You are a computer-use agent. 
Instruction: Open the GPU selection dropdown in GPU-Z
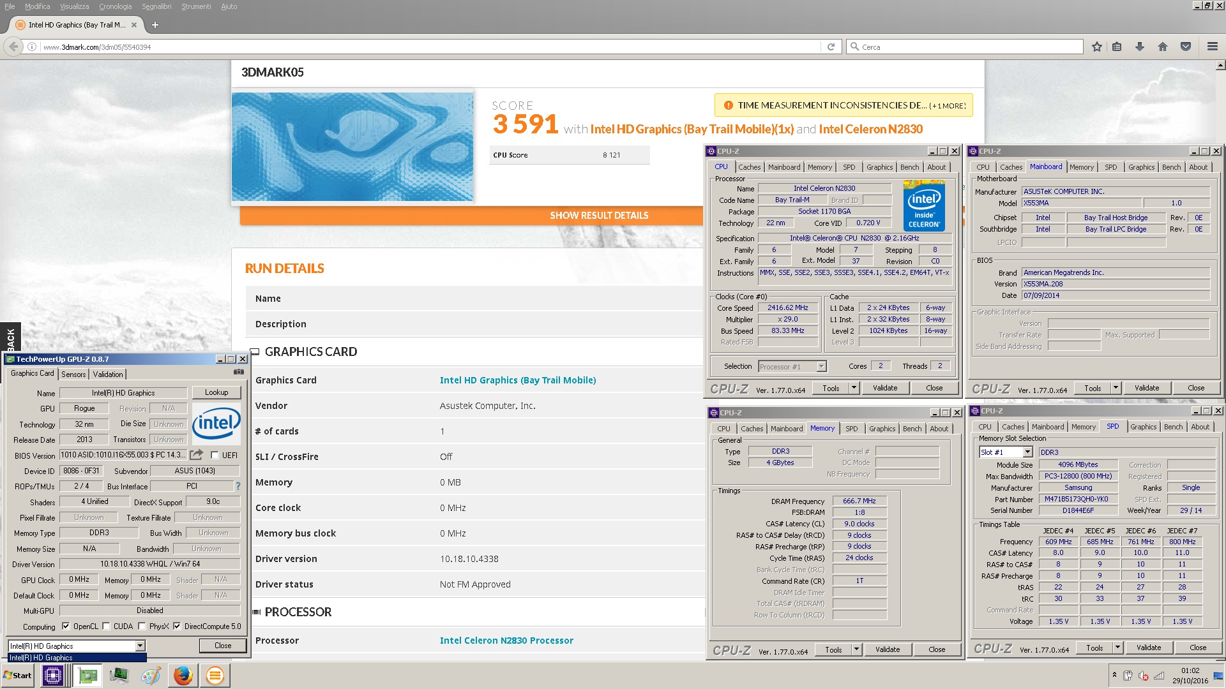tap(140, 646)
